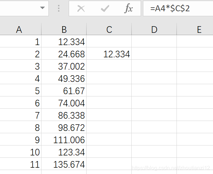Click cell with value 98.672
Image resolution: width=213 pixels, height=174 pixels.
point(64,127)
